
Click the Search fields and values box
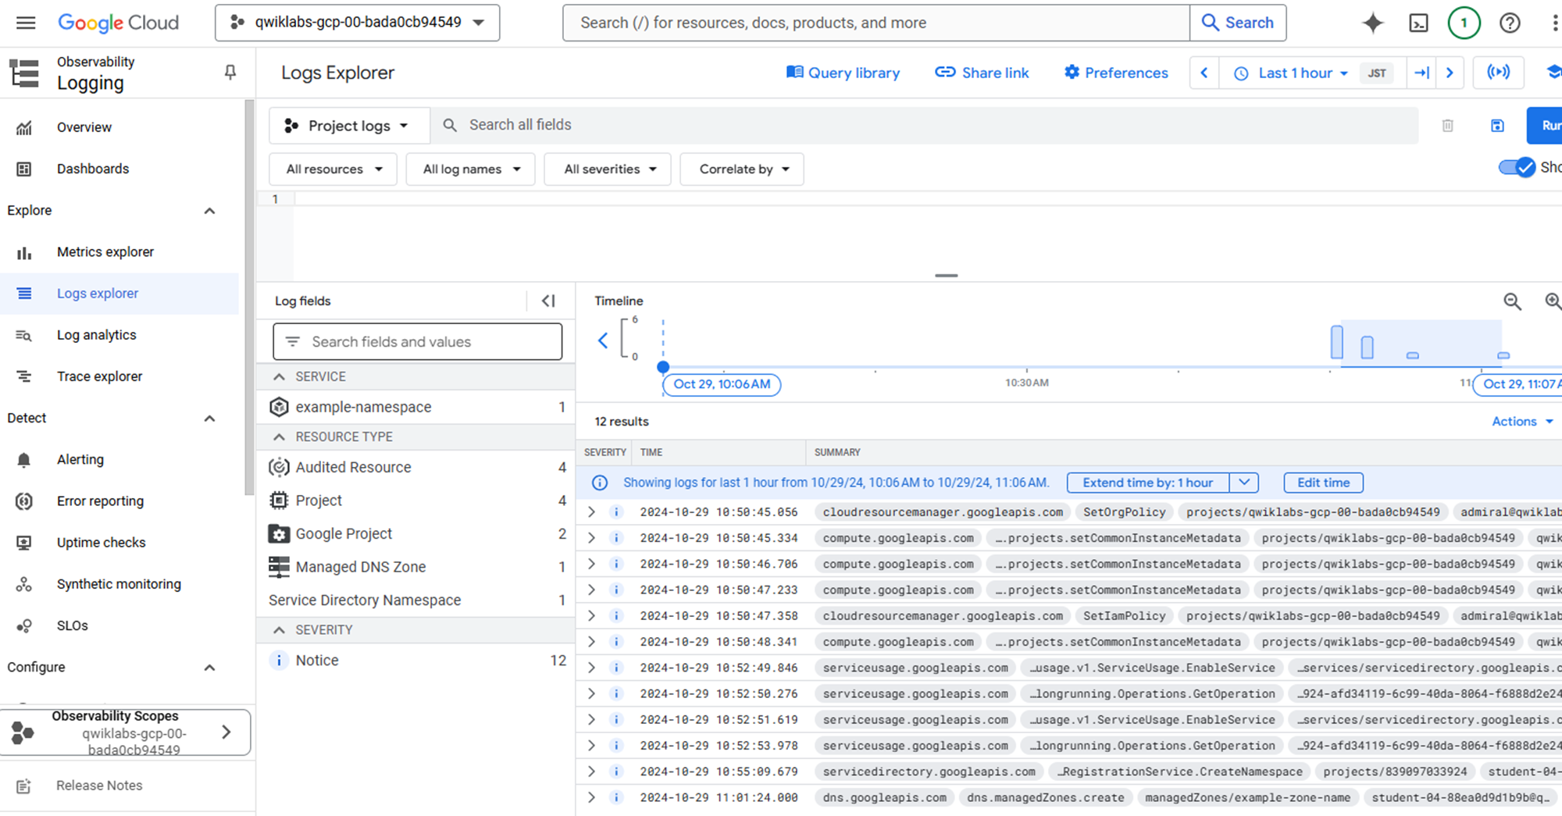pyautogui.click(x=418, y=342)
